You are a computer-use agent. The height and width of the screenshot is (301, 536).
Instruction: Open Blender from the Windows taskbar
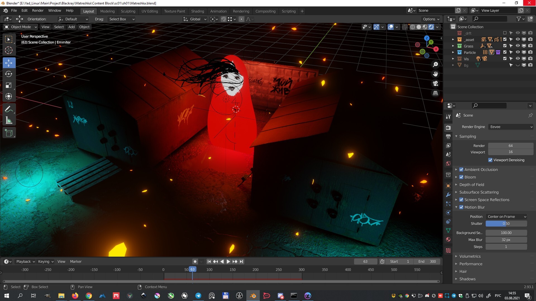(x=253, y=295)
